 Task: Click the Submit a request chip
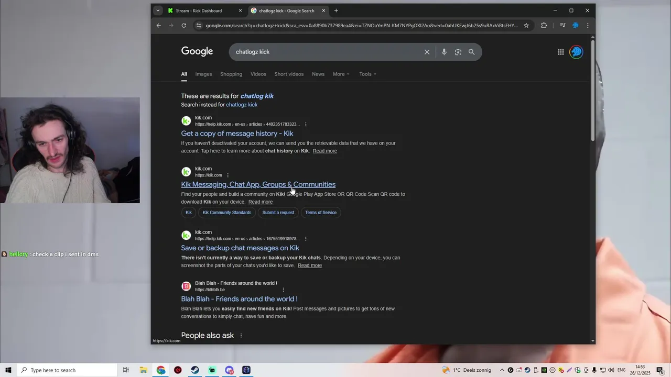(278, 213)
